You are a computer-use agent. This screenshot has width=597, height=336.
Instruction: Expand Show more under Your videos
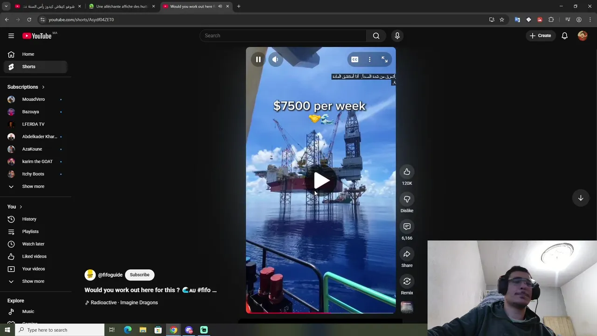coord(35,281)
